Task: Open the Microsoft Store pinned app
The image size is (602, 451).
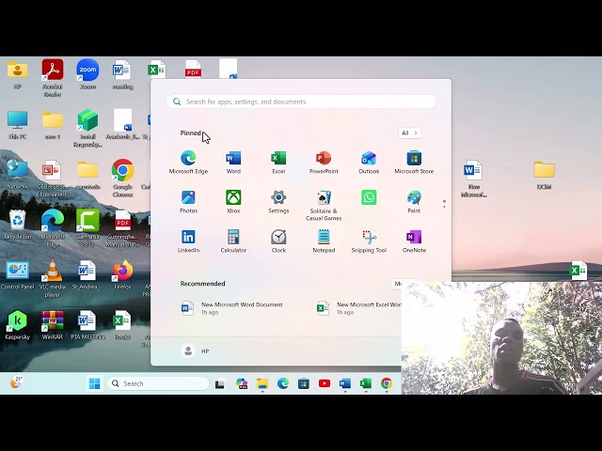Action: point(414,163)
